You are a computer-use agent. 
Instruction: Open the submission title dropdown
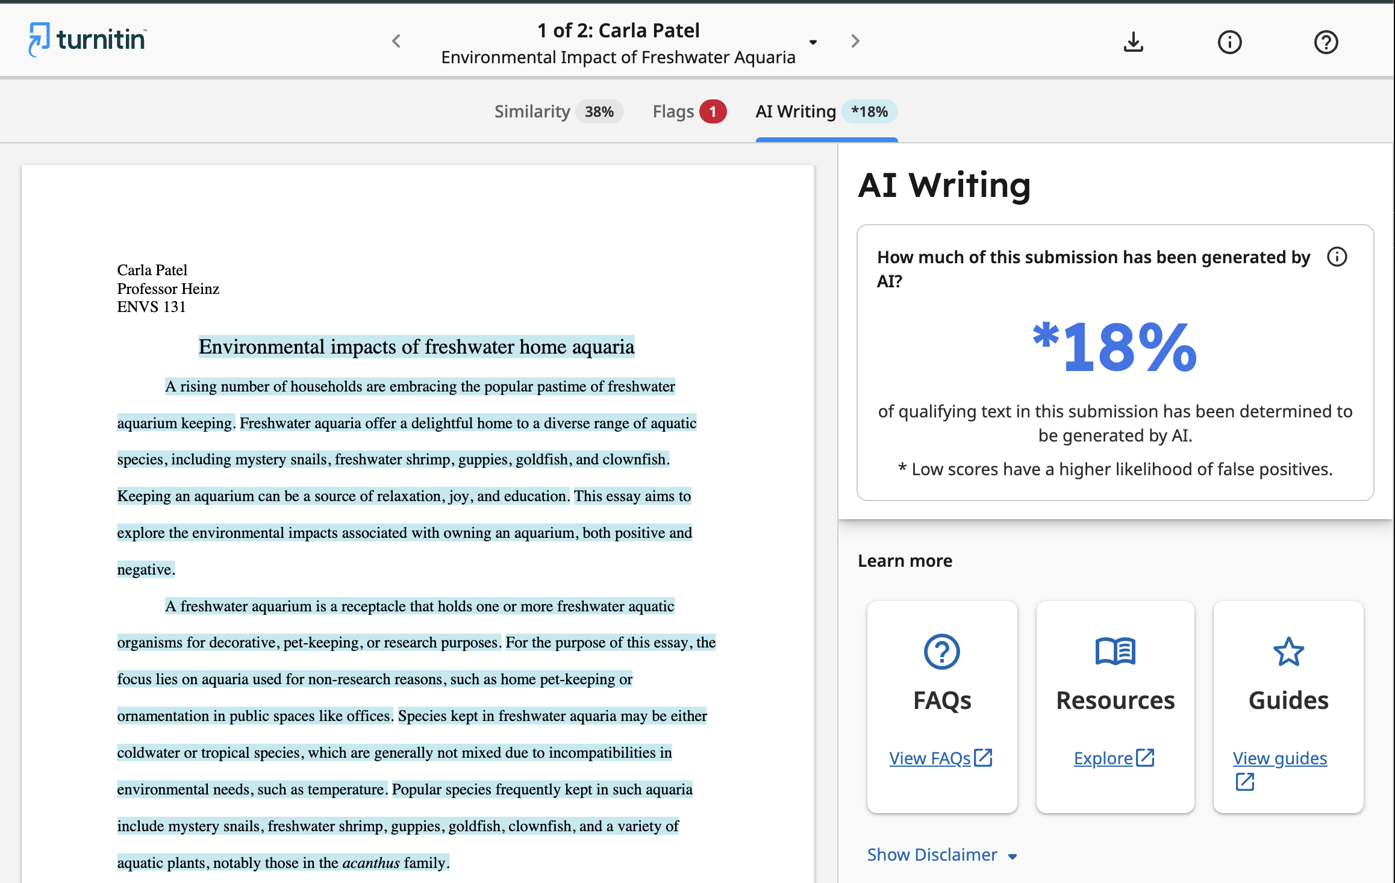point(813,42)
